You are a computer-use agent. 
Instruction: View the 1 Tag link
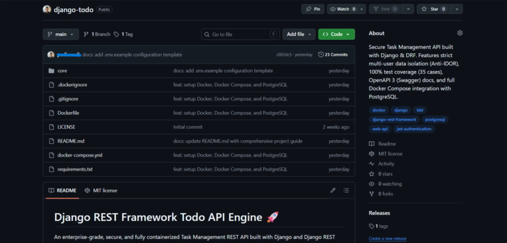click(123, 35)
